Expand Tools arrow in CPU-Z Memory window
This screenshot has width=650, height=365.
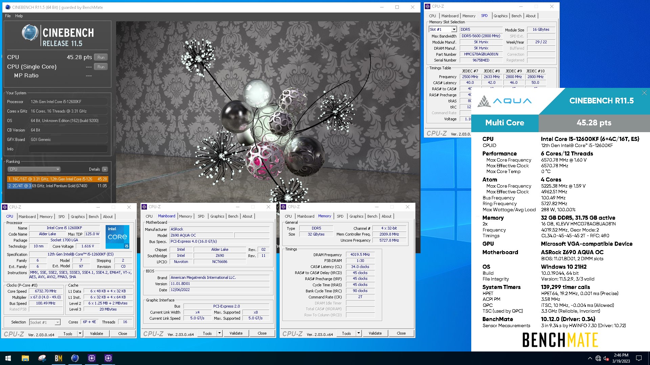pos(359,333)
